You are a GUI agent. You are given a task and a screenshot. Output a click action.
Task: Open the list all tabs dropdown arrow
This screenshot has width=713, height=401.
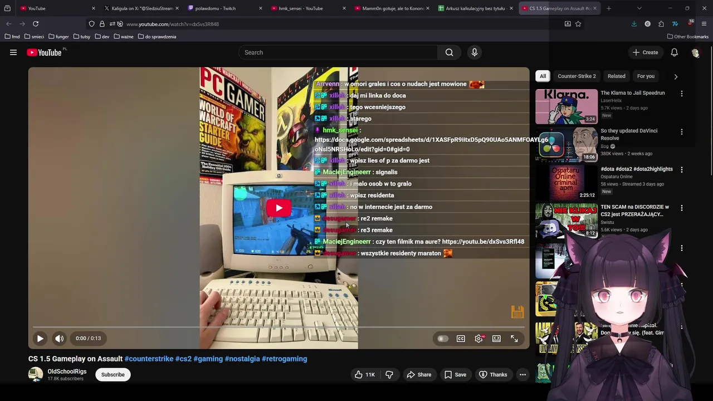point(639,8)
